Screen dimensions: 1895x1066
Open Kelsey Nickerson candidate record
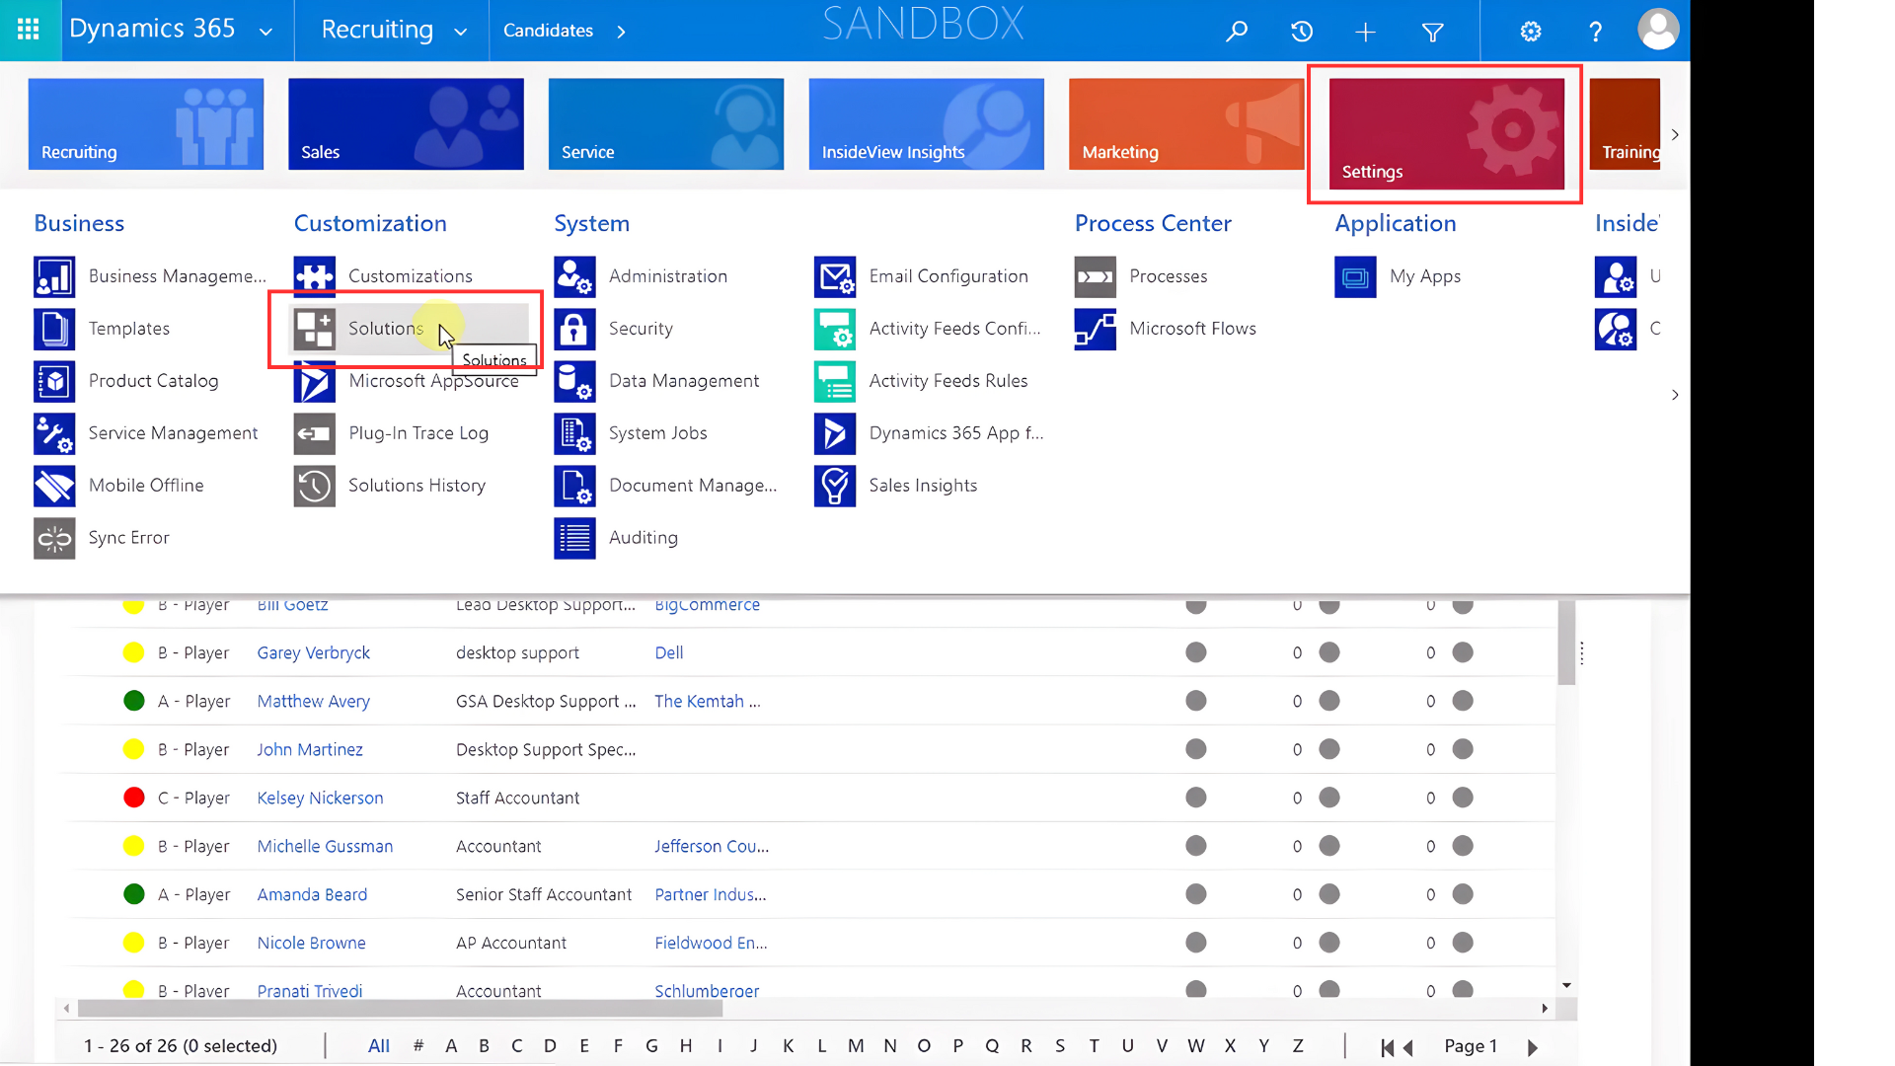pyautogui.click(x=320, y=798)
